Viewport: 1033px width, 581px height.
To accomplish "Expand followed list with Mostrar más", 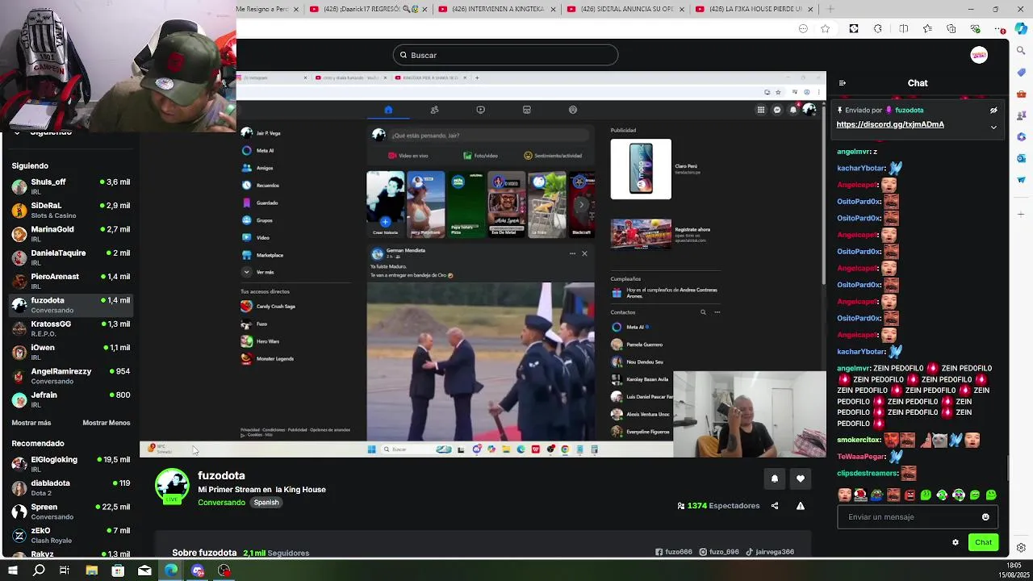I will 31,423.
